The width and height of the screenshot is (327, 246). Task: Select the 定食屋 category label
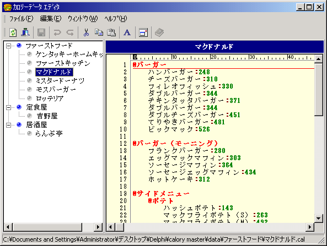pos(36,107)
